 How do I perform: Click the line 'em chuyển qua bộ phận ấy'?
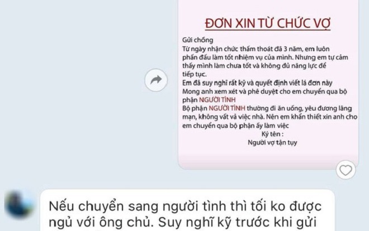pos(235,126)
